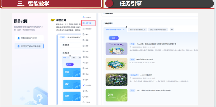Open the 团队合作 task thumbnail
The height and width of the screenshot is (107, 216).
pos(116,80)
